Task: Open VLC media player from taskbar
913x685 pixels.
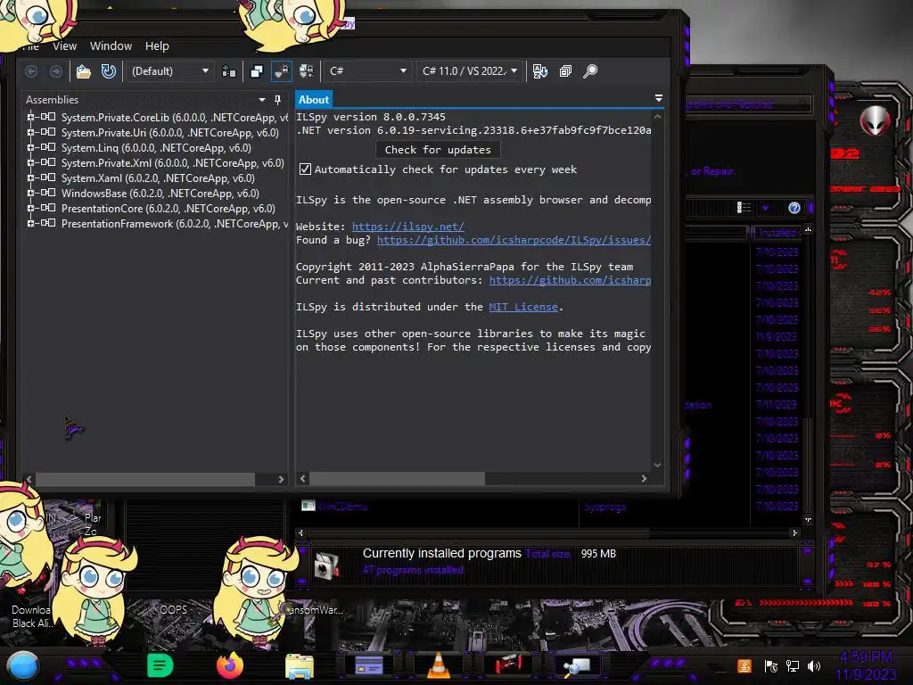Action: click(439, 665)
